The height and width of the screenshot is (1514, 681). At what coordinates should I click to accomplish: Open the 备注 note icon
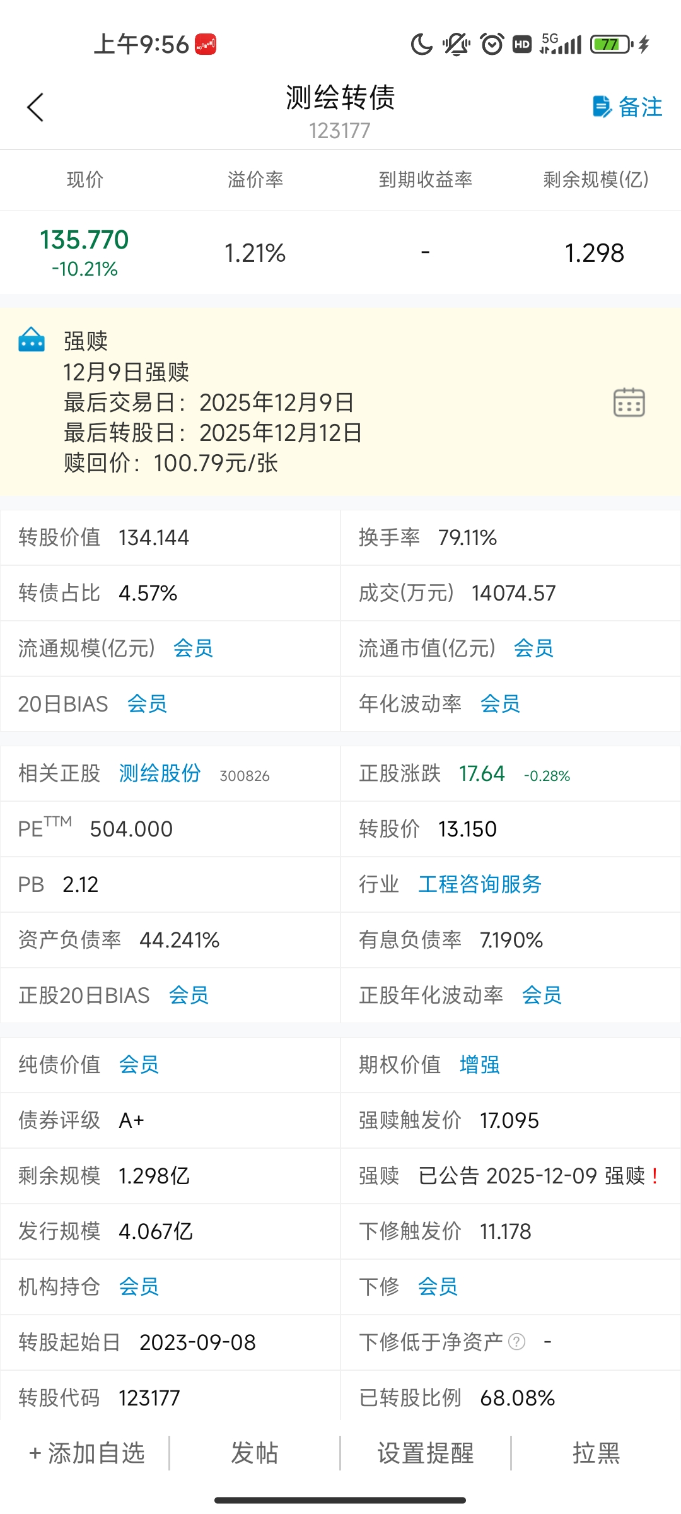coord(603,107)
